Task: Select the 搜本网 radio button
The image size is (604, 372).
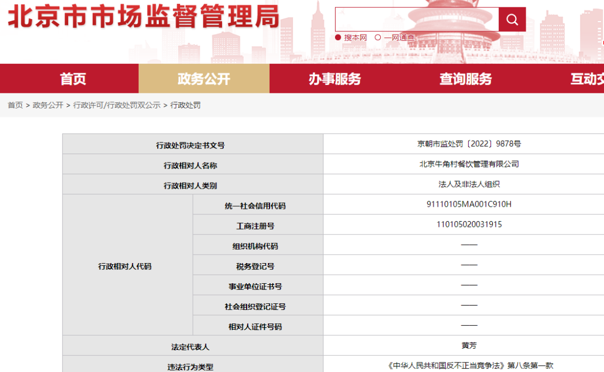Action: click(339, 37)
